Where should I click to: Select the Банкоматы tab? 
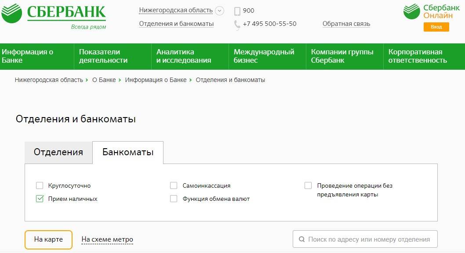coord(128,152)
